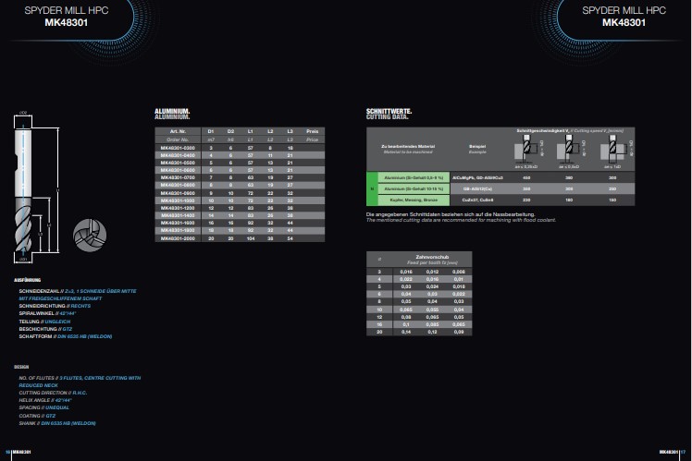Select article row MK48301-0900

tap(240, 193)
